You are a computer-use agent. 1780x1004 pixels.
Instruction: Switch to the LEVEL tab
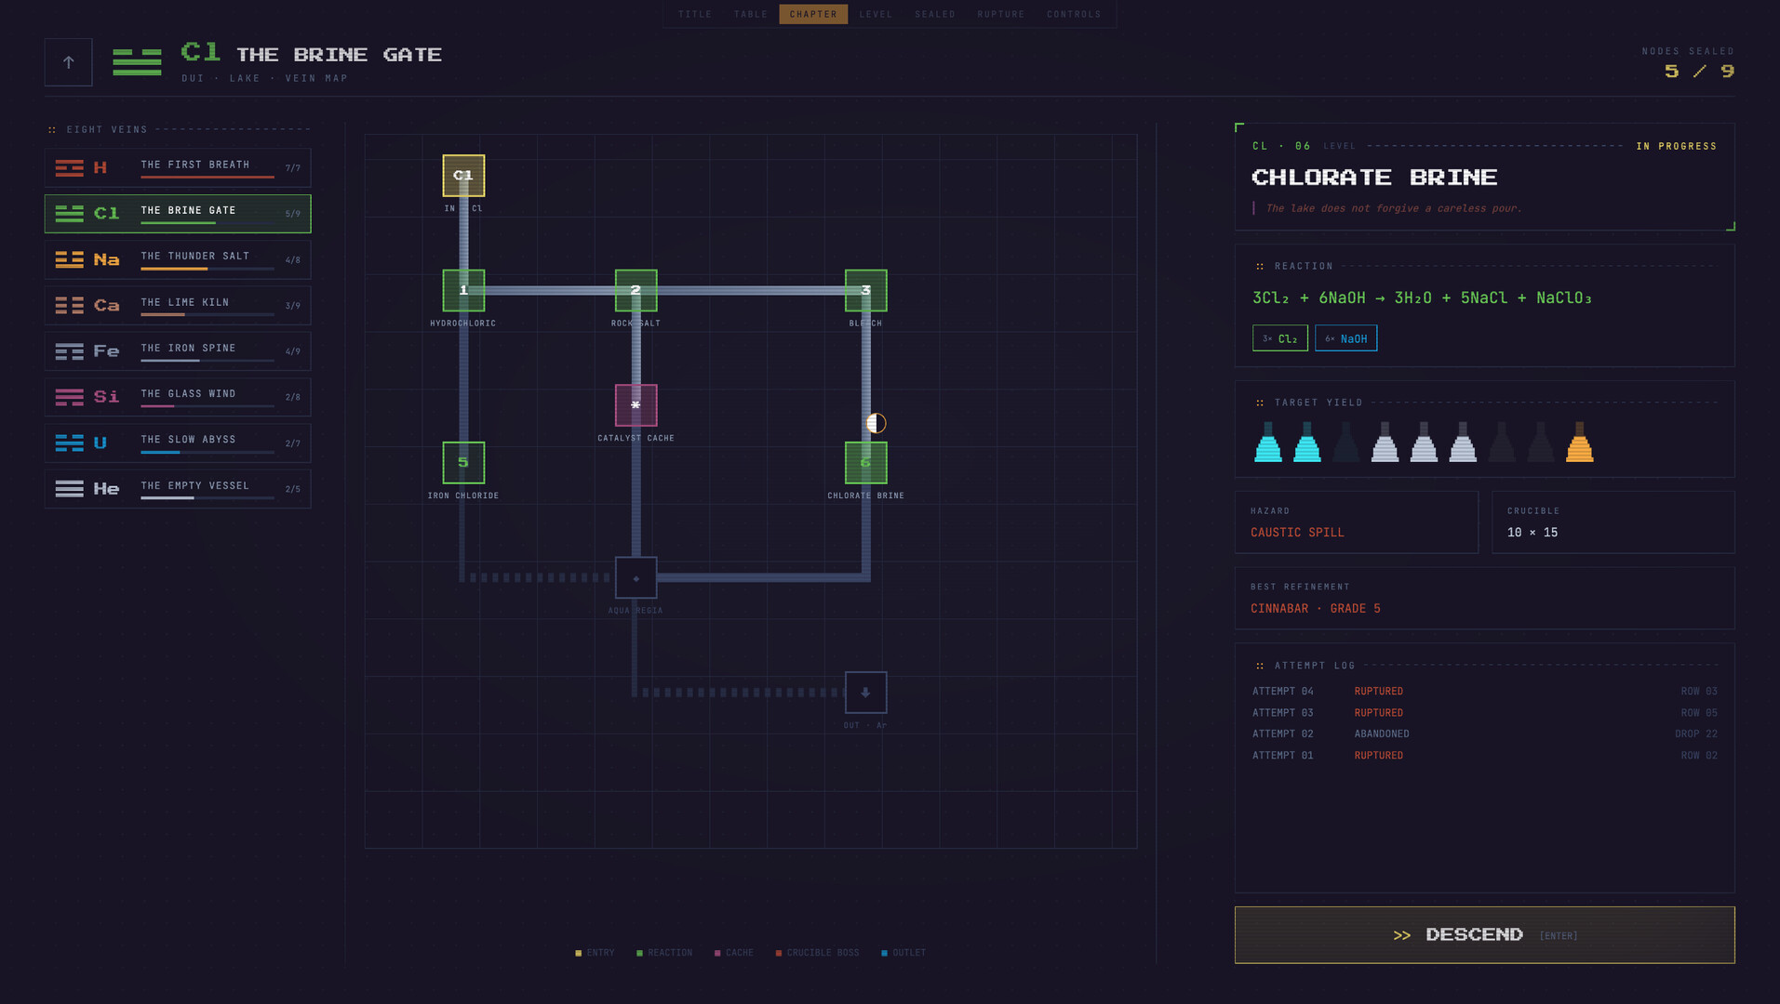pyautogui.click(x=876, y=14)
